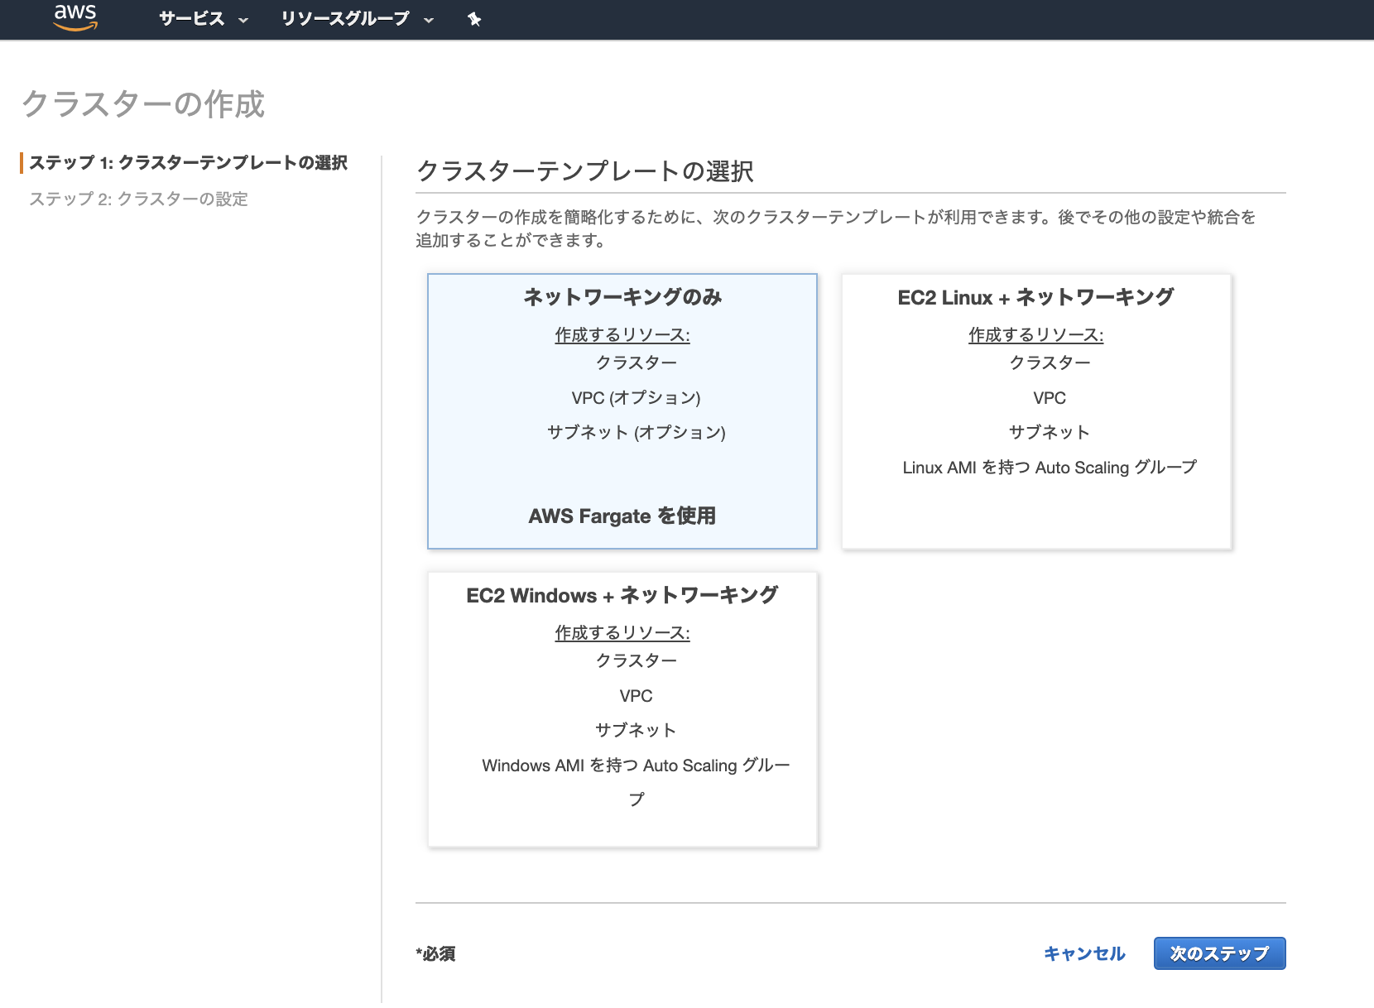This screenshot has width=1374, height=1008.
Task: Click the Linux AMI を持つ Auto Scaling グループ text
Action: [x=1050, y=467]
